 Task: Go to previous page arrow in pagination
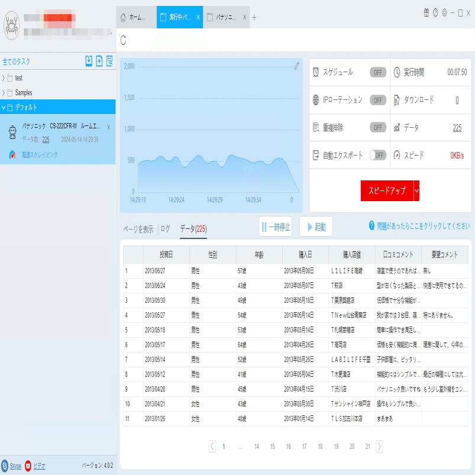tap(212, 446)
